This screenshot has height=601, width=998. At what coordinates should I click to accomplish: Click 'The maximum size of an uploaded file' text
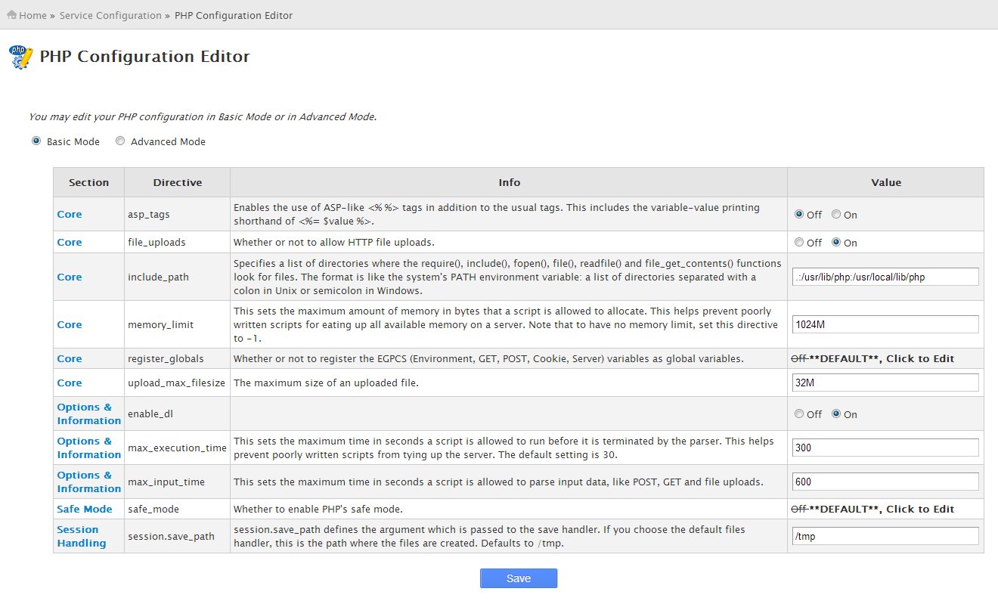point(326,383)
